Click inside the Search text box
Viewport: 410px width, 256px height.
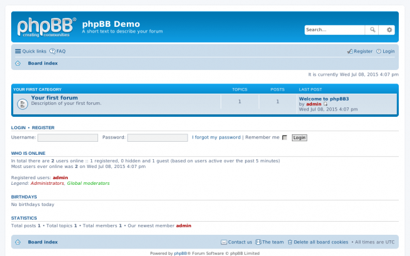tap(334, 30)
